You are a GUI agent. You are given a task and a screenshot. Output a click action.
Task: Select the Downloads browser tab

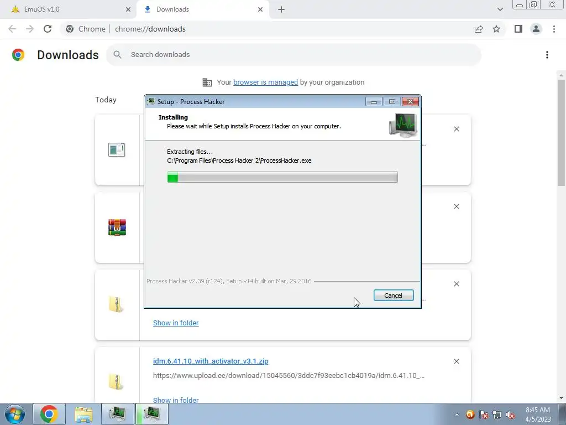[202, 9]
